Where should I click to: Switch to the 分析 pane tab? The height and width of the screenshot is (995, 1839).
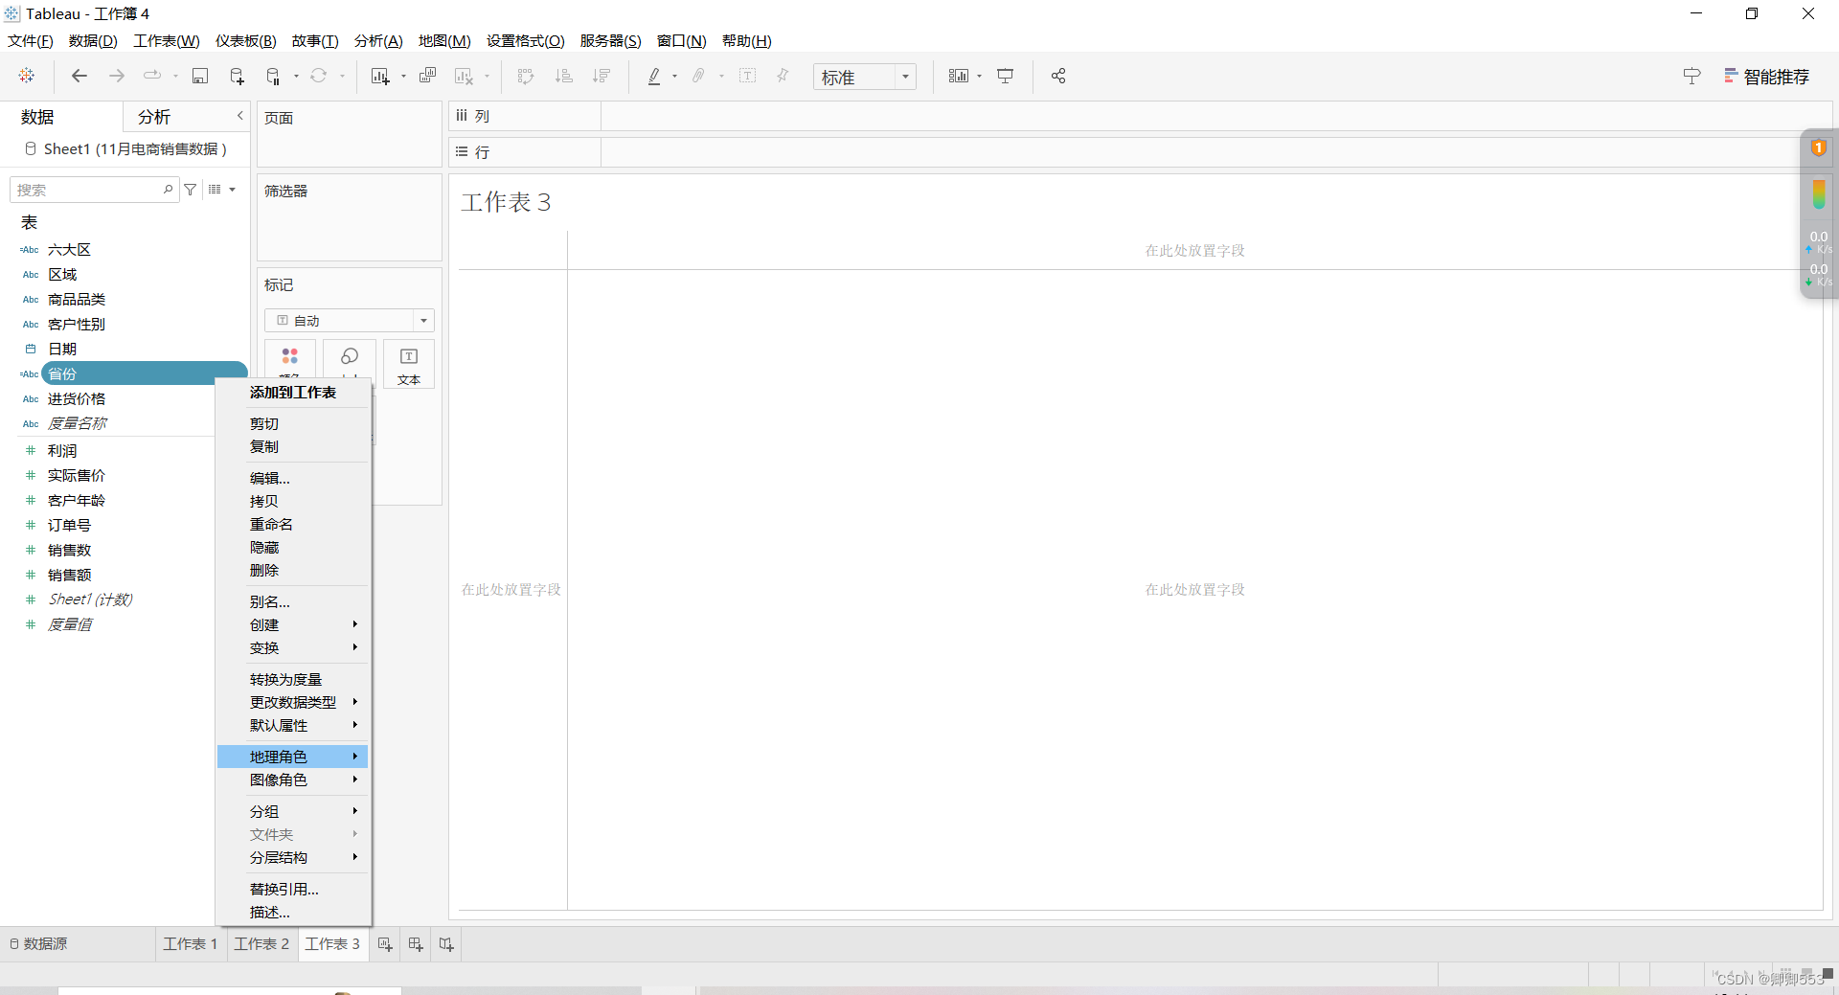(x=154, y=117)
